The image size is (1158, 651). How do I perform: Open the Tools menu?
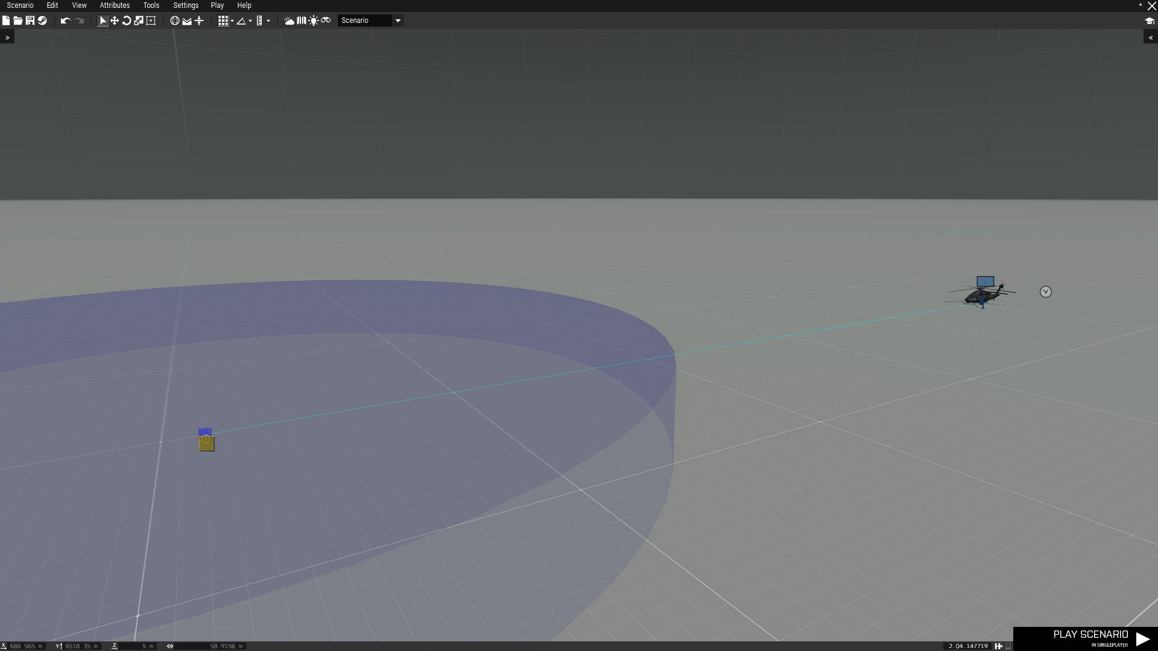coord(151,5)
